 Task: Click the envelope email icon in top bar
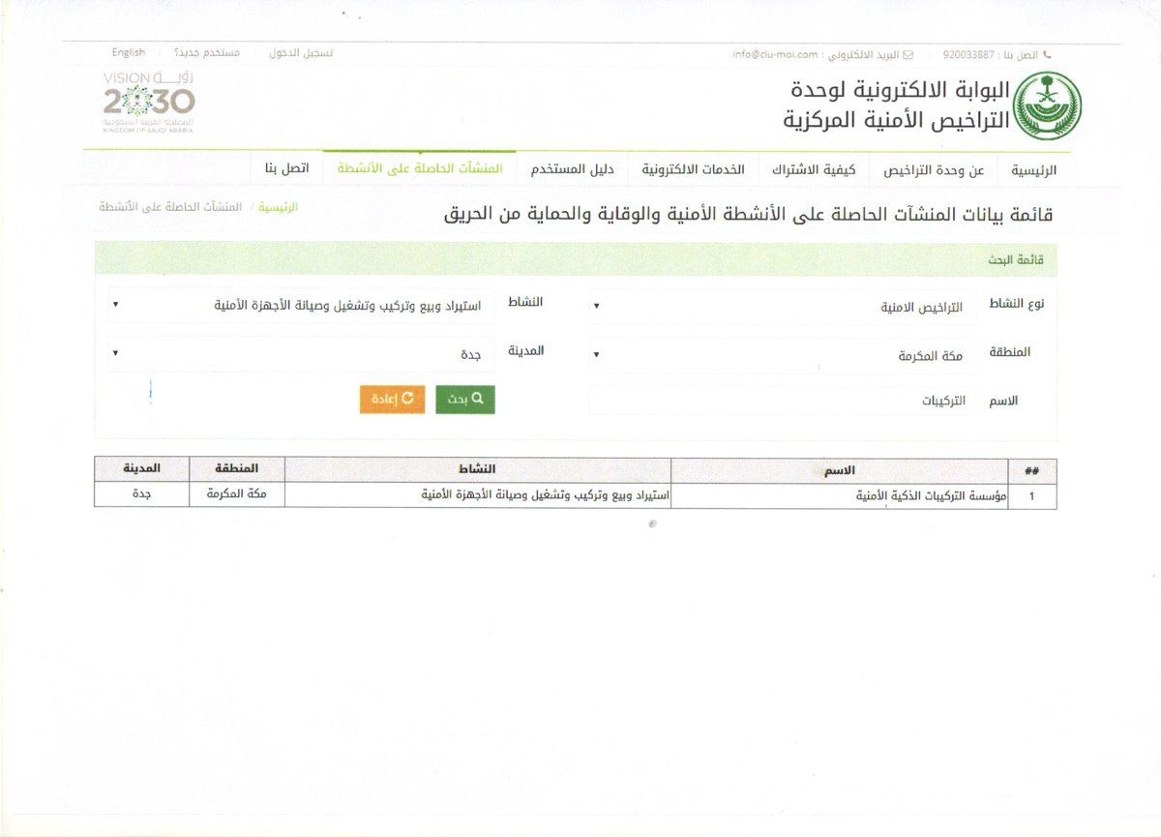coord(908,55)
